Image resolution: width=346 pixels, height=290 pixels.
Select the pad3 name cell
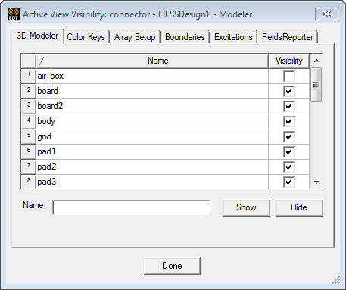(x=152, y=182)
